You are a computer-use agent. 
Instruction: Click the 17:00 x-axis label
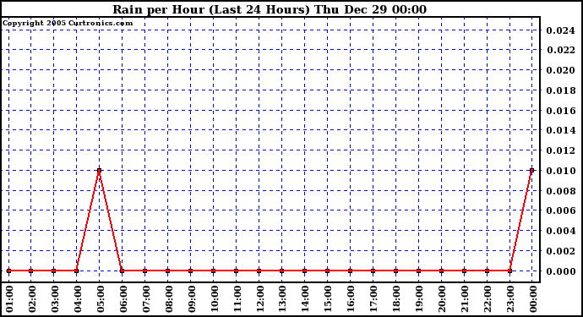click(373, 299)
